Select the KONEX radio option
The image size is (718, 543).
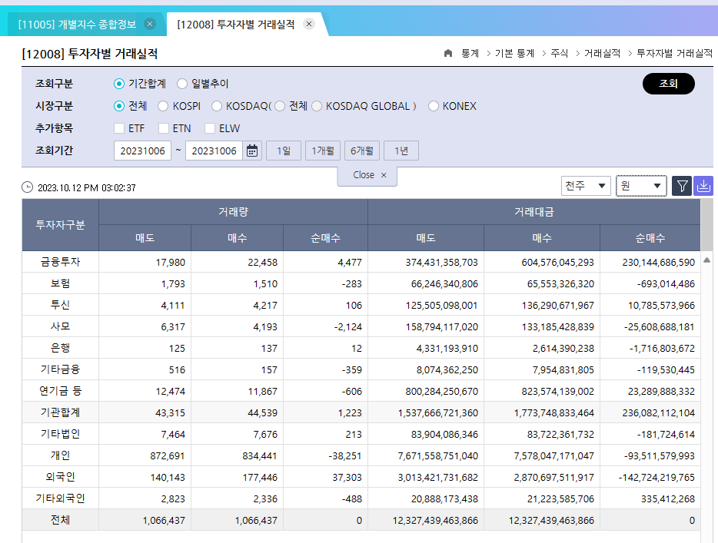(433, 106)
